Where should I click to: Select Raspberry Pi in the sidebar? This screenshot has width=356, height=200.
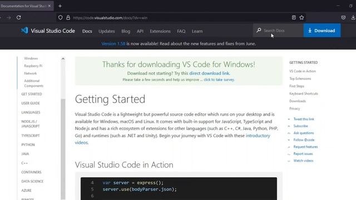point(33,66)
